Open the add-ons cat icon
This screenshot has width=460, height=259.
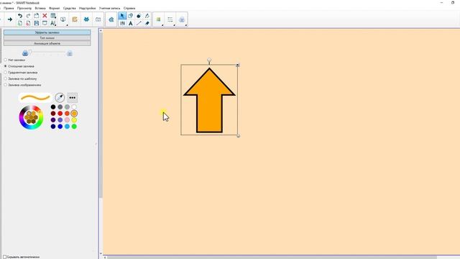[86, 19]
